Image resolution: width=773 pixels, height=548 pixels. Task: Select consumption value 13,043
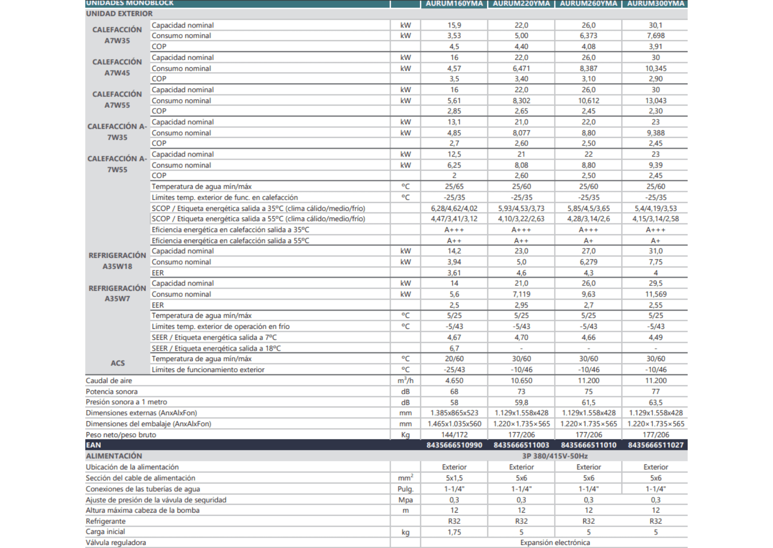(656, 101)
